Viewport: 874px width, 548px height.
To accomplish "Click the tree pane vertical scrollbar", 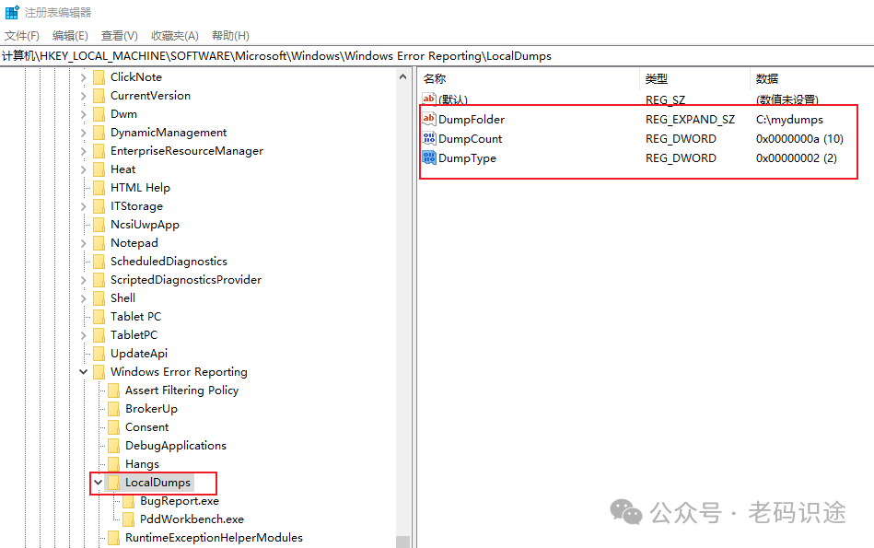I will (402, 304).
